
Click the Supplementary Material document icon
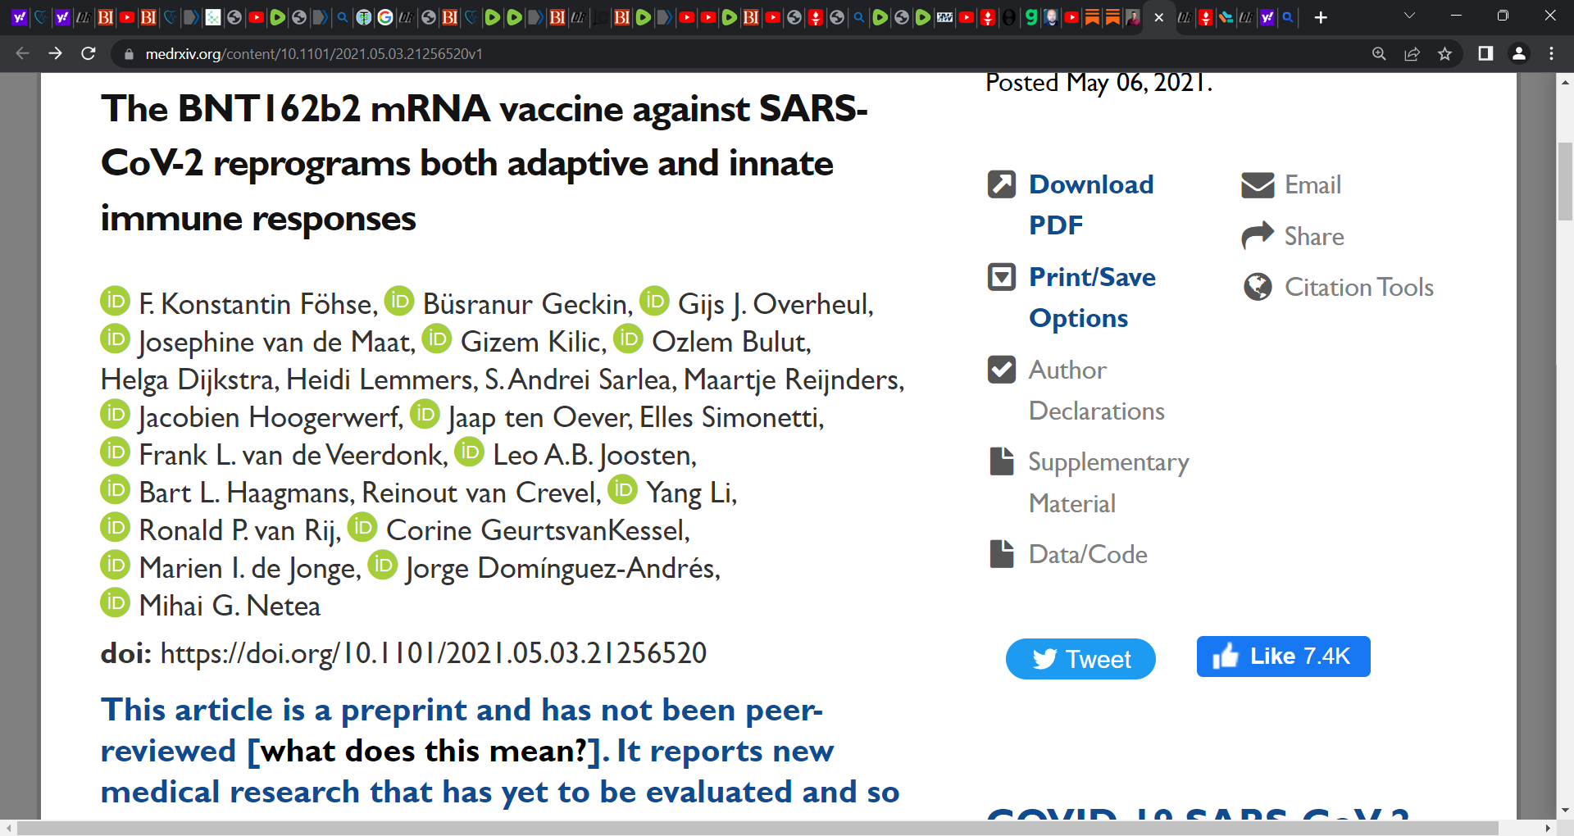(1002, 461)
